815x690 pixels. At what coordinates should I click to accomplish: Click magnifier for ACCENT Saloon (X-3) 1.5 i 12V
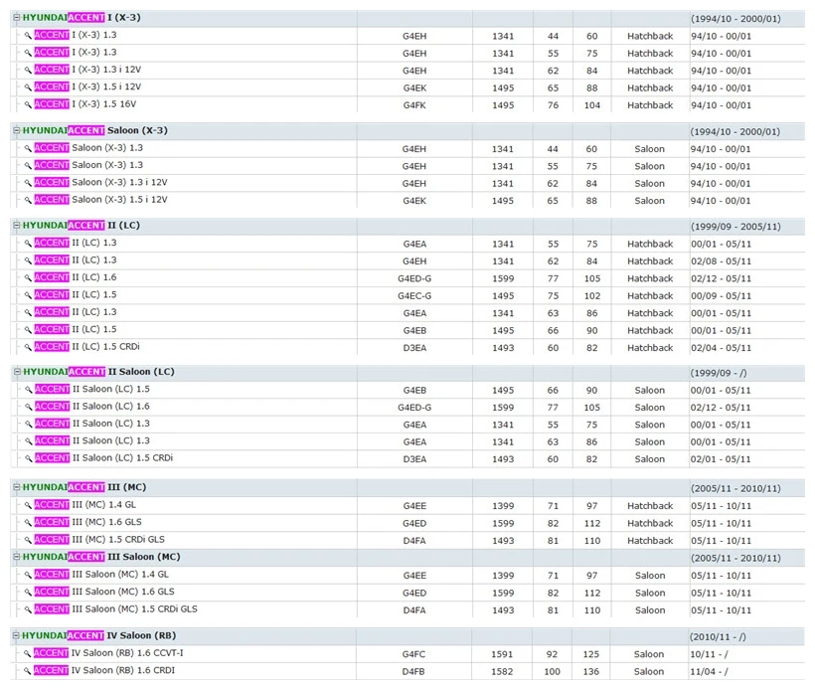pos(28,200)
